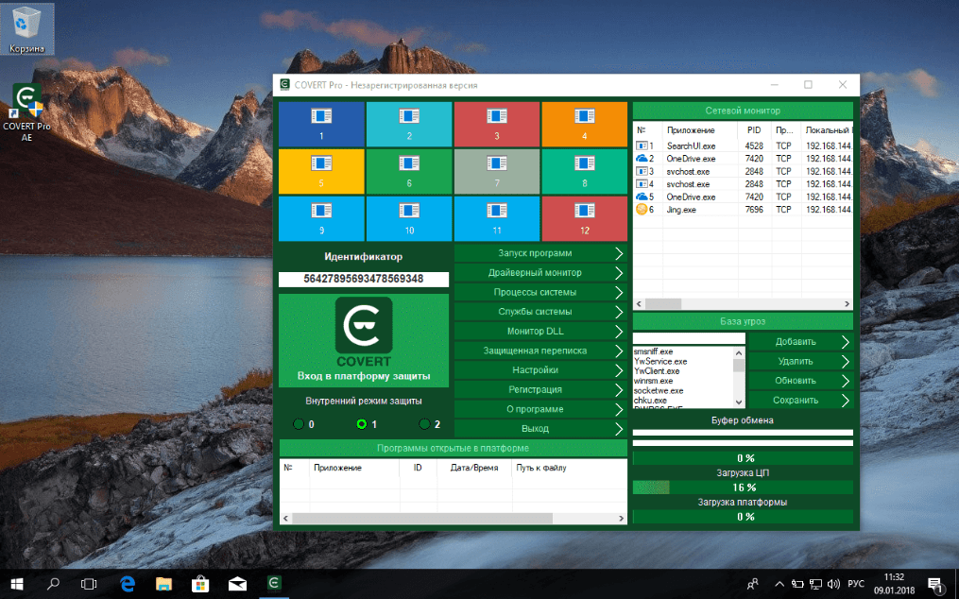Click the Идентификатор number field

(363, 279)
